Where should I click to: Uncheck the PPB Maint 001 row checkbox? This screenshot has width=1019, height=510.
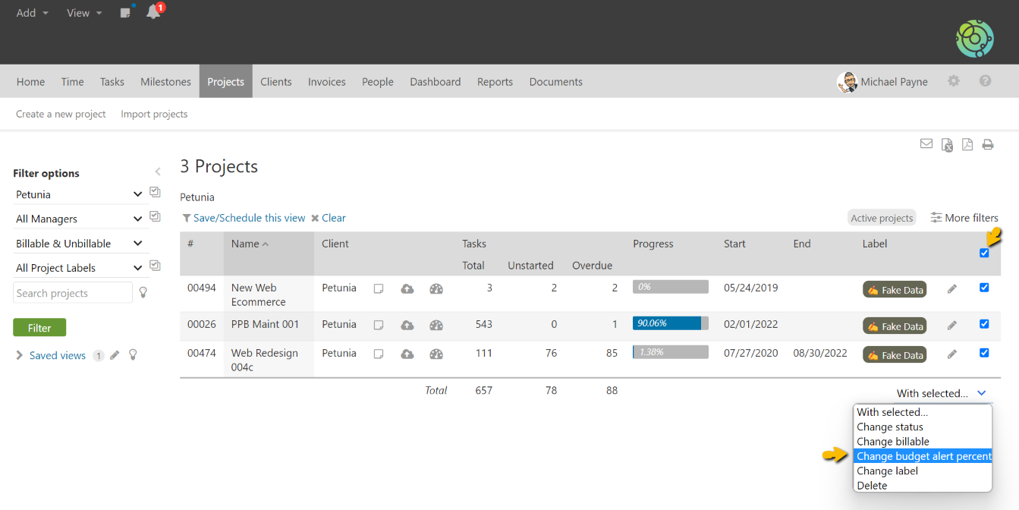point(984,324)
